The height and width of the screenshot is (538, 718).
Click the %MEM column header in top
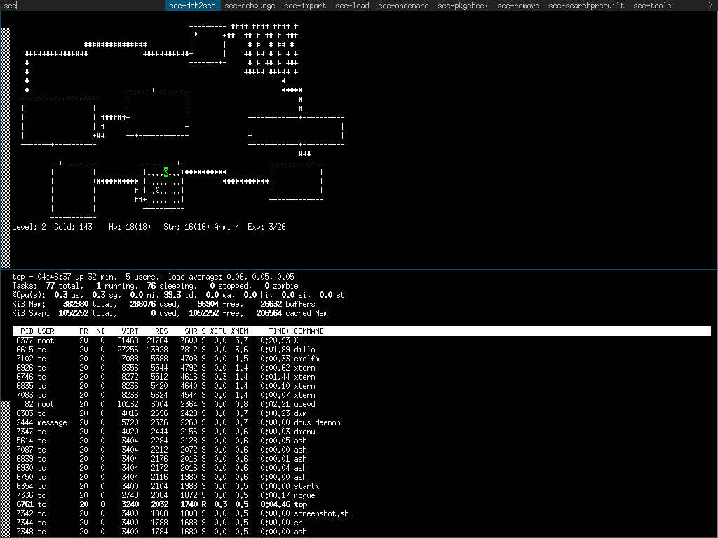tap(240, 331)
